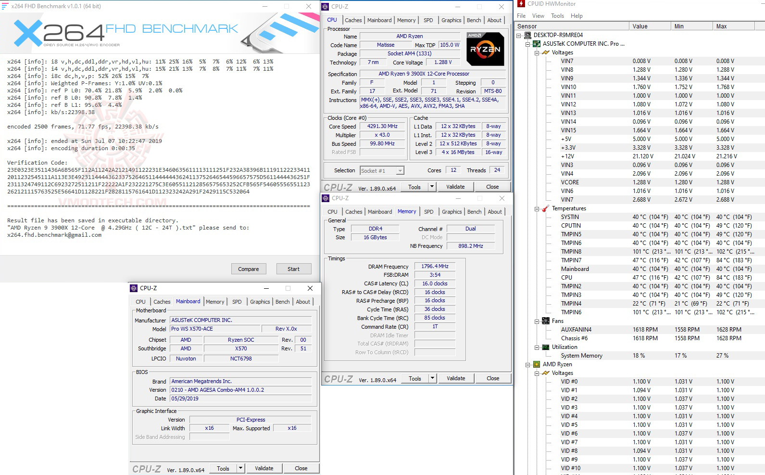Click Validate in CPU-Z Mainboard window
The width and height of the screenshot is (765, 475).
pyautogui.click(x=264, y=468)
